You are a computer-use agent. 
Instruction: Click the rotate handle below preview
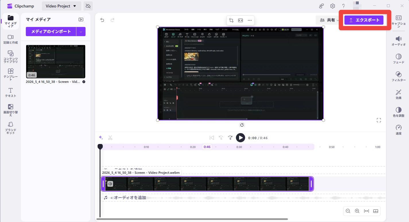[x=242, y=125]
